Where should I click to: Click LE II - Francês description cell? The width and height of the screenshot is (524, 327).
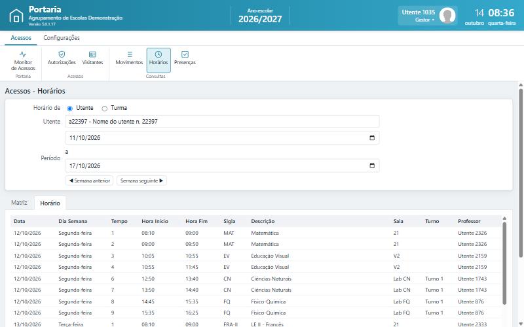coord(267,324)
